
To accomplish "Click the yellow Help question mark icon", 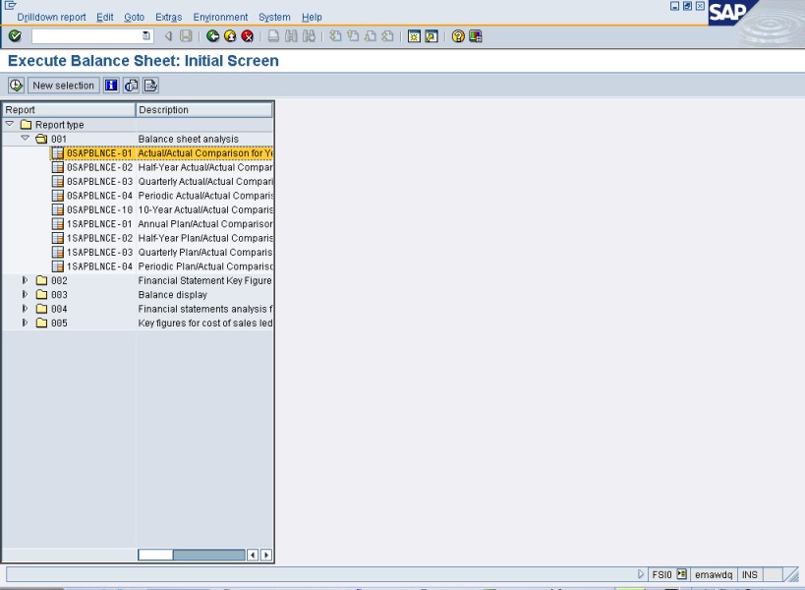I will (x=458, y=36).
